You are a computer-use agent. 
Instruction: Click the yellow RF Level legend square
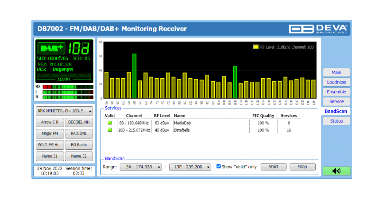point(256,47)
